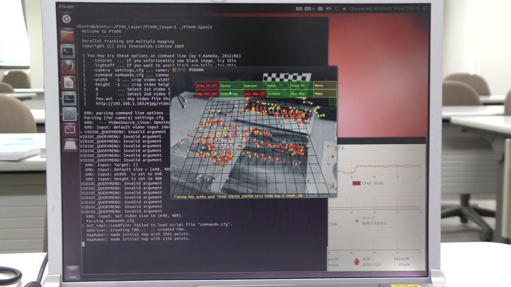Open the Maps: selector in PTAMM

325,94
